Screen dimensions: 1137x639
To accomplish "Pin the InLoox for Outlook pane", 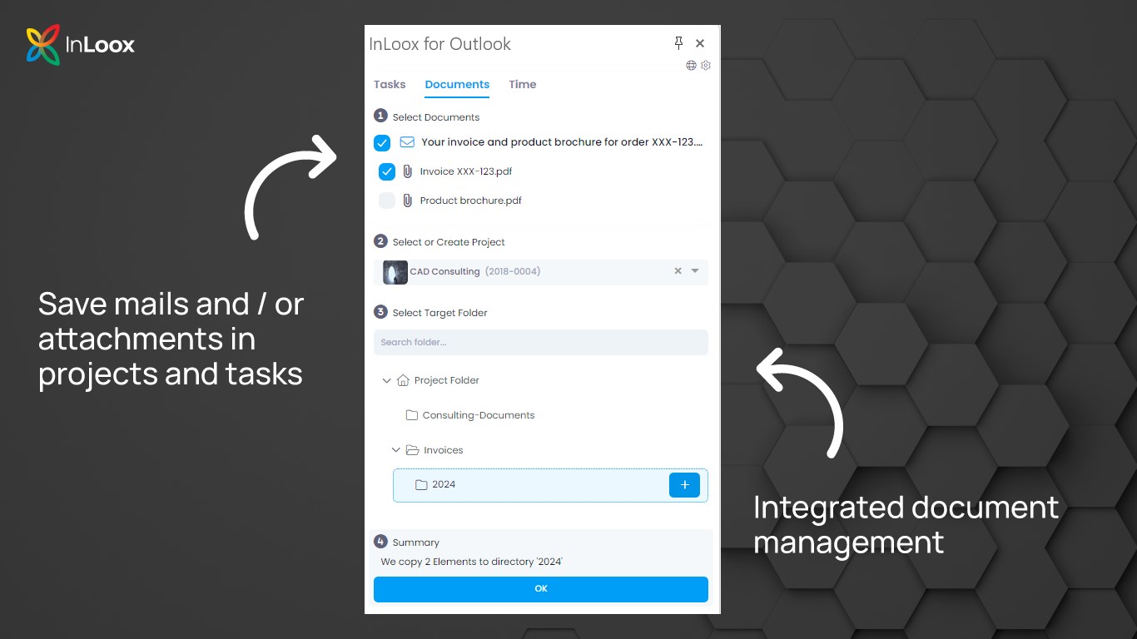I will (x=678, y=43).
